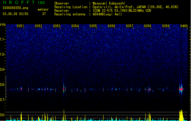Click the 0.7 kHz frequency axis label
This screenshot has height=121, width=191.
[x=2, y=100]
